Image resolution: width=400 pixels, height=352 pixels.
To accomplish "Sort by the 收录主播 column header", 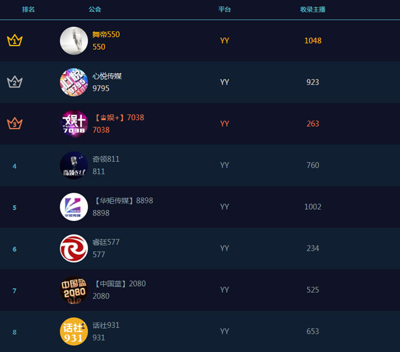I will coord(313,10).
